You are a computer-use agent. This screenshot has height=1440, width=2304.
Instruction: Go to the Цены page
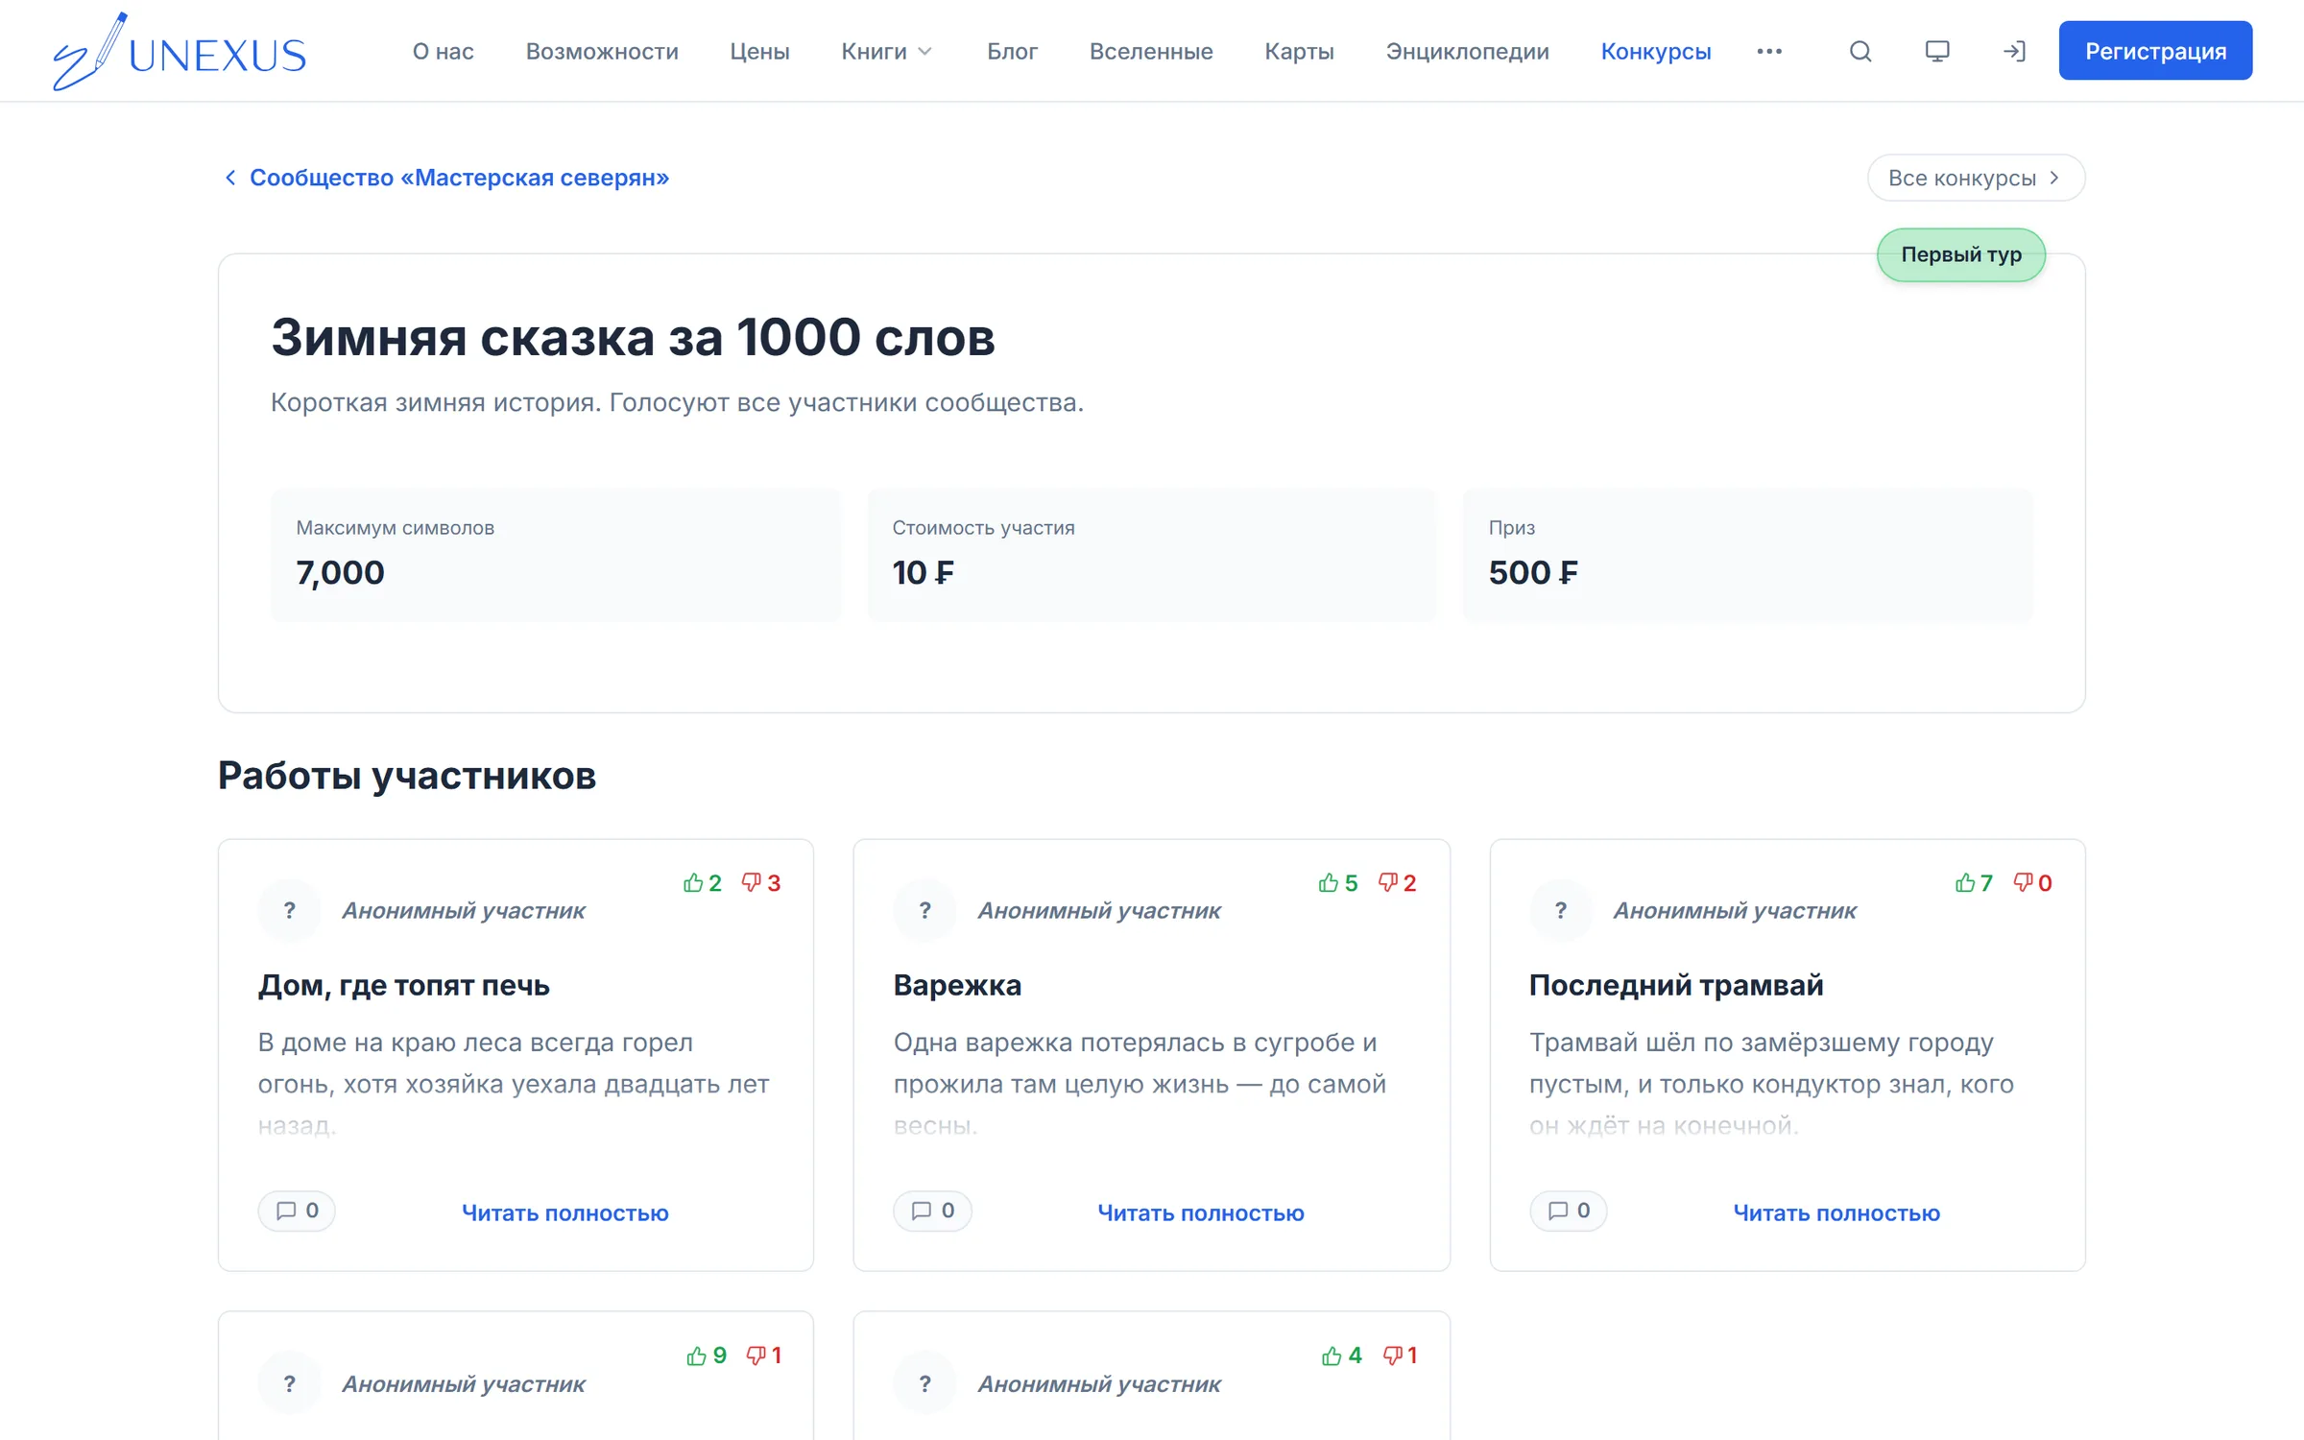point(759,51)
